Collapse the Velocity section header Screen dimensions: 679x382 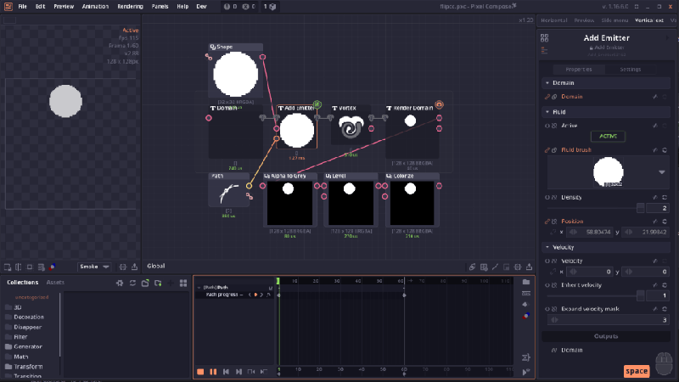click(x=606, y=247)
